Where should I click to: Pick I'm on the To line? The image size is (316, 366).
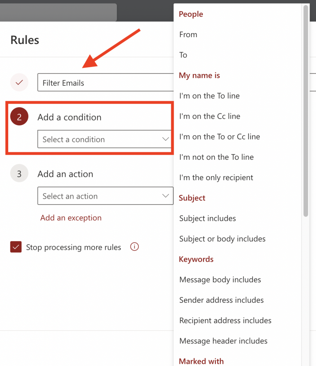209,96
